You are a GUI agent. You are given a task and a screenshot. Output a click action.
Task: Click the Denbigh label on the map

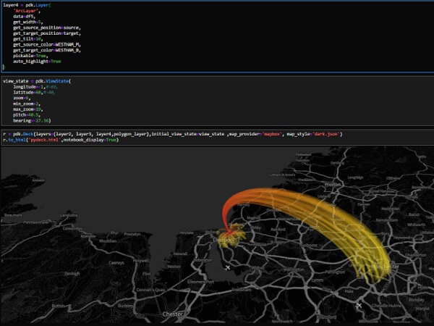tap(72, 274)
